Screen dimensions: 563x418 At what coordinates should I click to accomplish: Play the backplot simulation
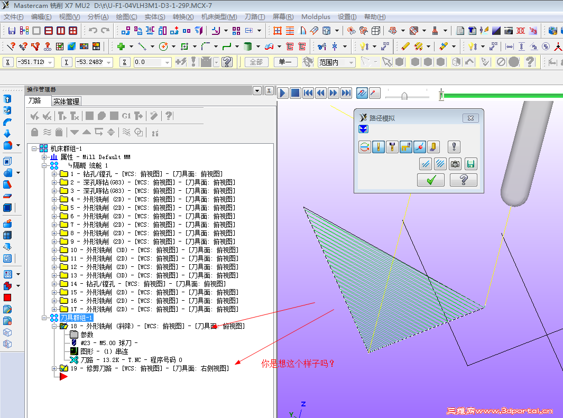(x=283, y=93)
